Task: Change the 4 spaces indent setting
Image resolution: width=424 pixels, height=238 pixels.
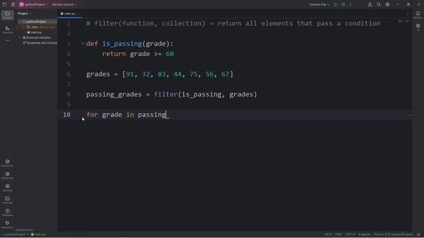Action: click(x=364, y=235)
